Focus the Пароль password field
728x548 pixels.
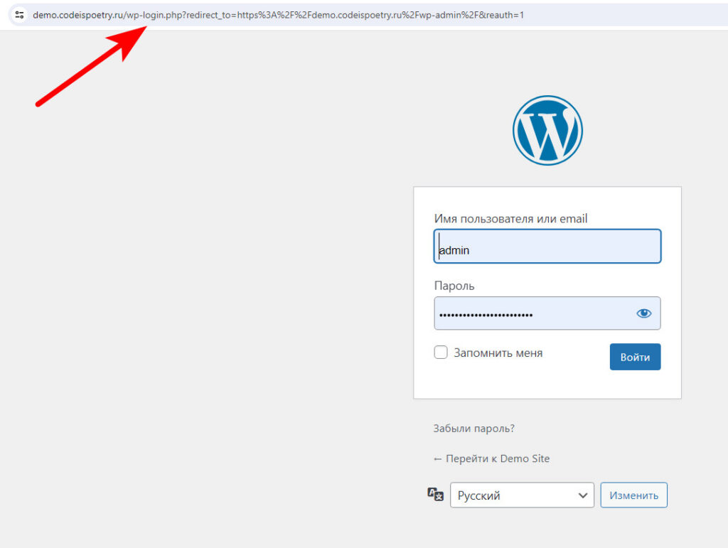[547, 313]
